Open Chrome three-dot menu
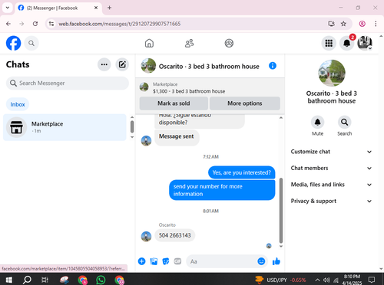This screenshot has width=384, height=285. (x=376, y=24)
